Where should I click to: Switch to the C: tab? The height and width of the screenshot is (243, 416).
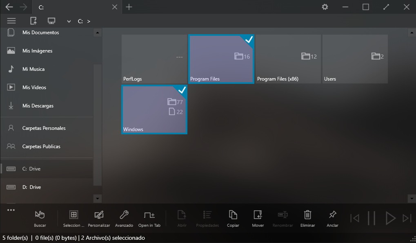(x=73, y=7)
